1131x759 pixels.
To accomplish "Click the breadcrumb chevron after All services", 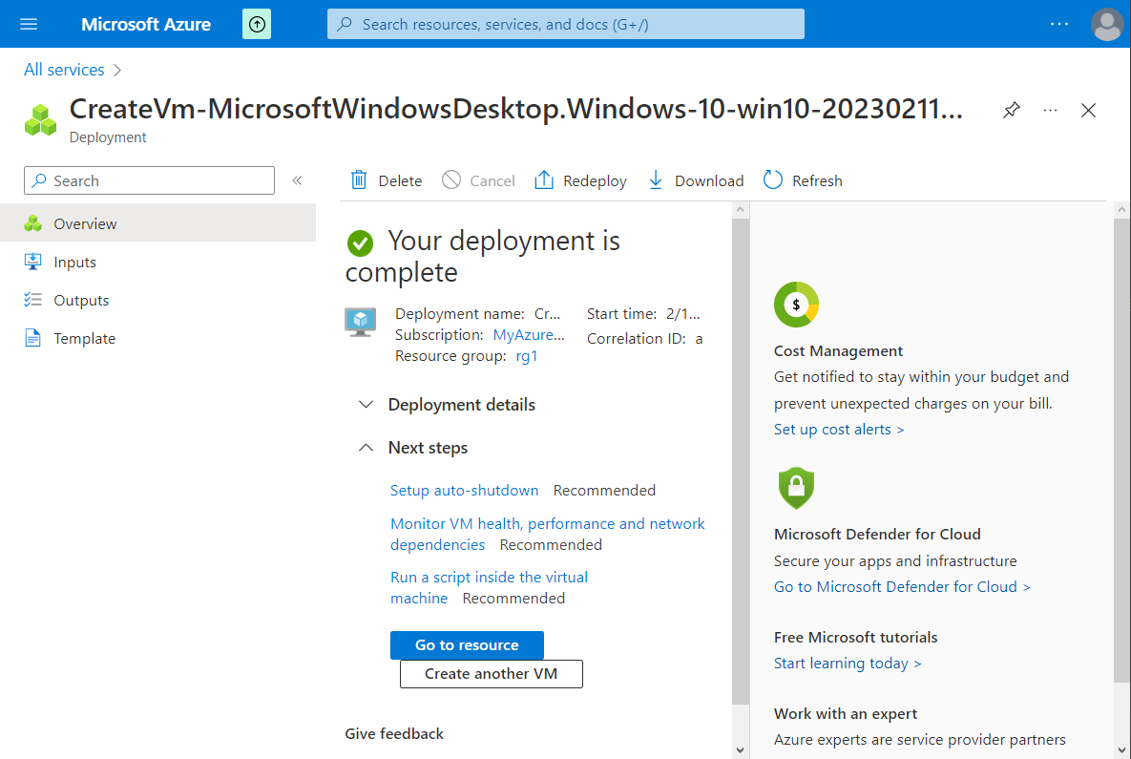I will pyautogui.click(x=116, y=70).
